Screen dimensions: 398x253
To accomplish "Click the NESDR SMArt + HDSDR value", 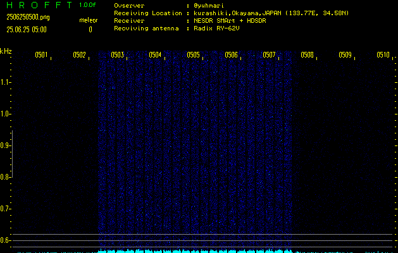I will click(x=230, y=21).
